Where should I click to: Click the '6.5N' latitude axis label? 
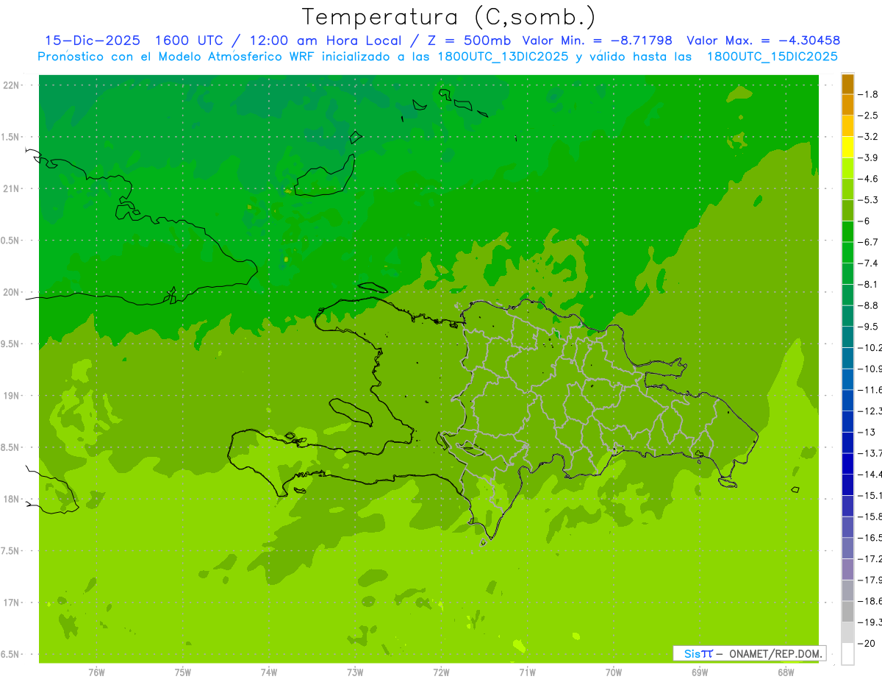pos(10,655)
